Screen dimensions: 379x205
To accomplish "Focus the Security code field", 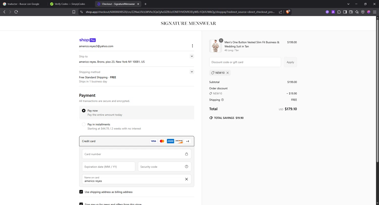I will coord(164,167).
